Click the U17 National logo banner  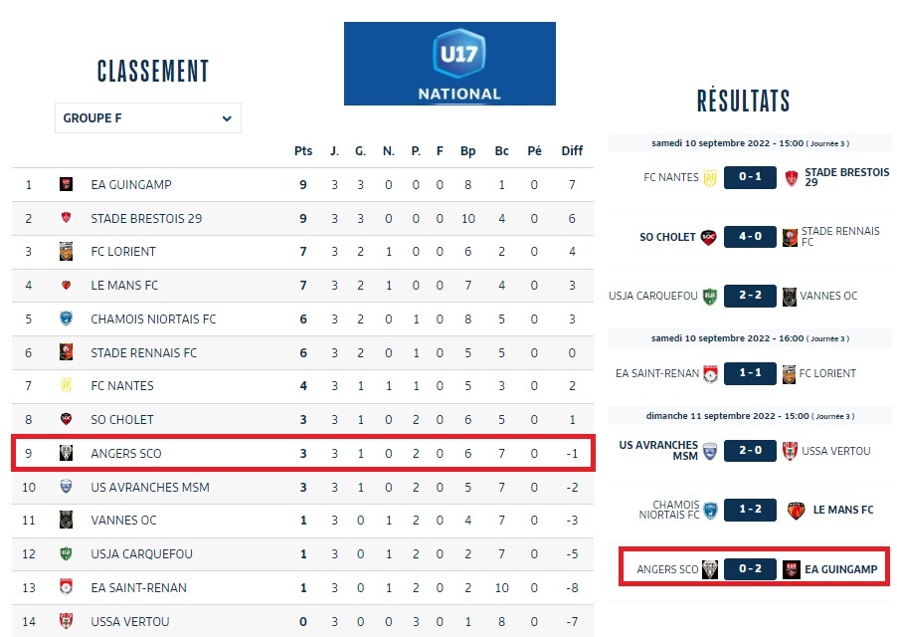tap(449, 64)
